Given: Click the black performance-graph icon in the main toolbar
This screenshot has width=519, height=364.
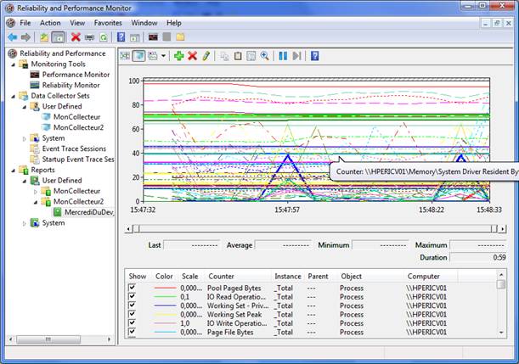Looking at the screenshot, I should pos(153,37).
